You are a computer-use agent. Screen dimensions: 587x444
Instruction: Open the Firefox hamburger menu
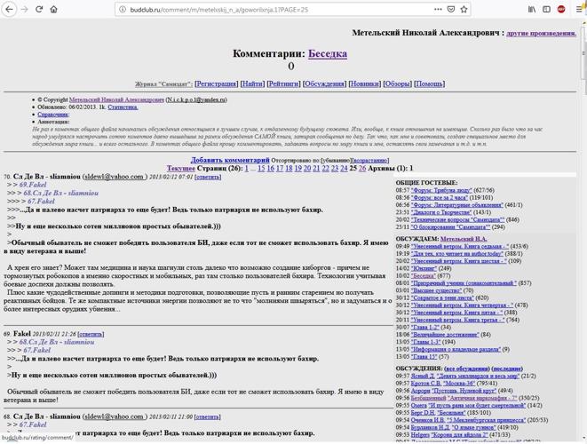point(577,10)
